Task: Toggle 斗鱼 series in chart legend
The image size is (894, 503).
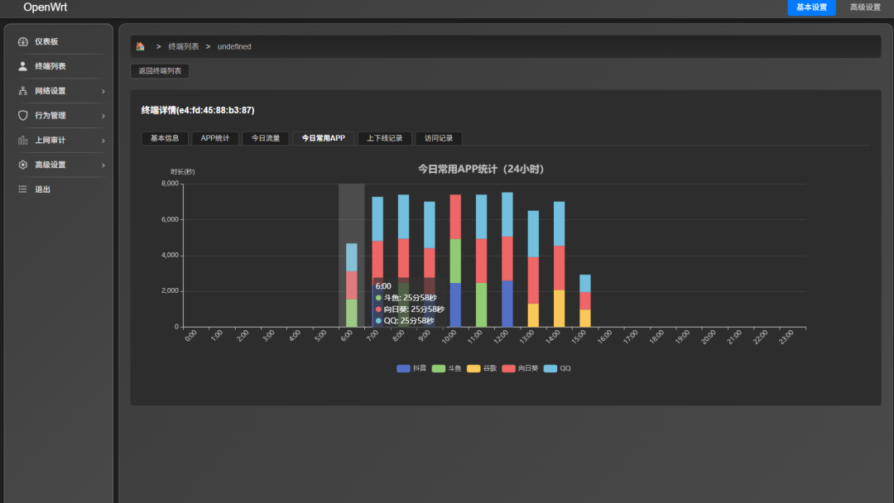Action: click(446, 368)
